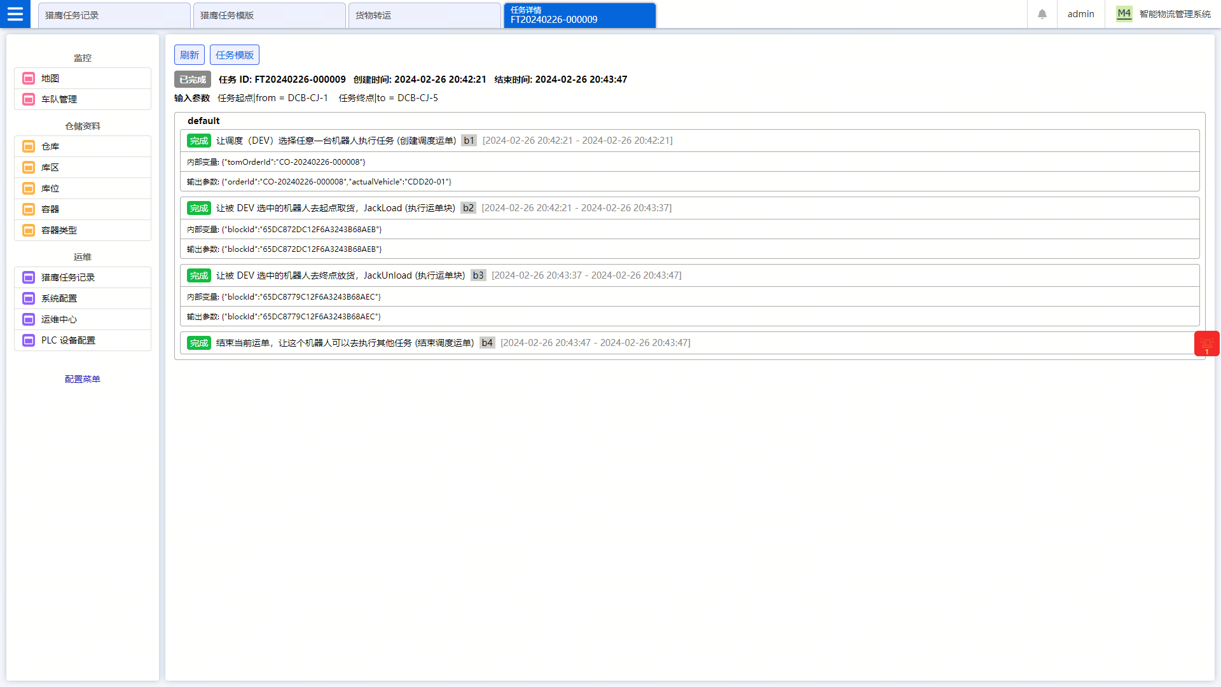This screenshot has width=1221, height=687.
Task: Click the 容器类型 sidebar icon
Action: click(x=29, y=230)
